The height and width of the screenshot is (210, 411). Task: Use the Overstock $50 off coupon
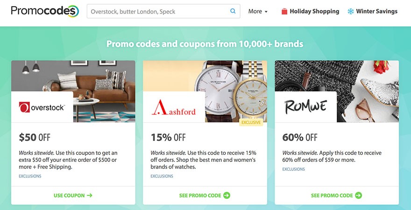(73, 196)
